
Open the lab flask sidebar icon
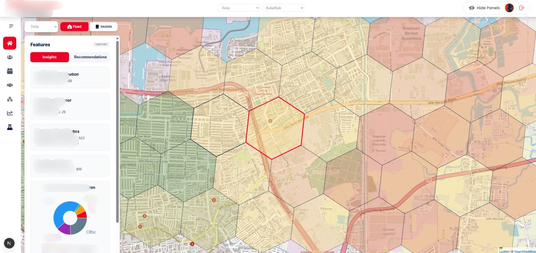click(10, 127)
